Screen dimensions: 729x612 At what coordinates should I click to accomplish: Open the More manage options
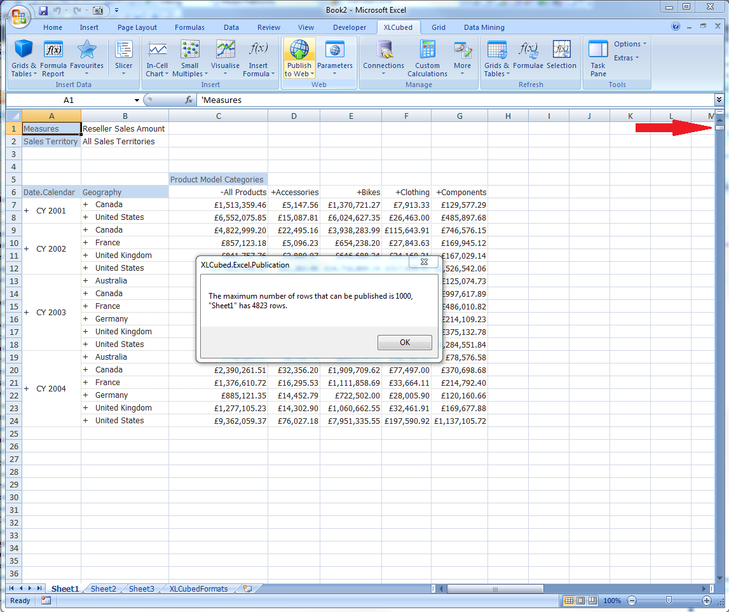462,58
